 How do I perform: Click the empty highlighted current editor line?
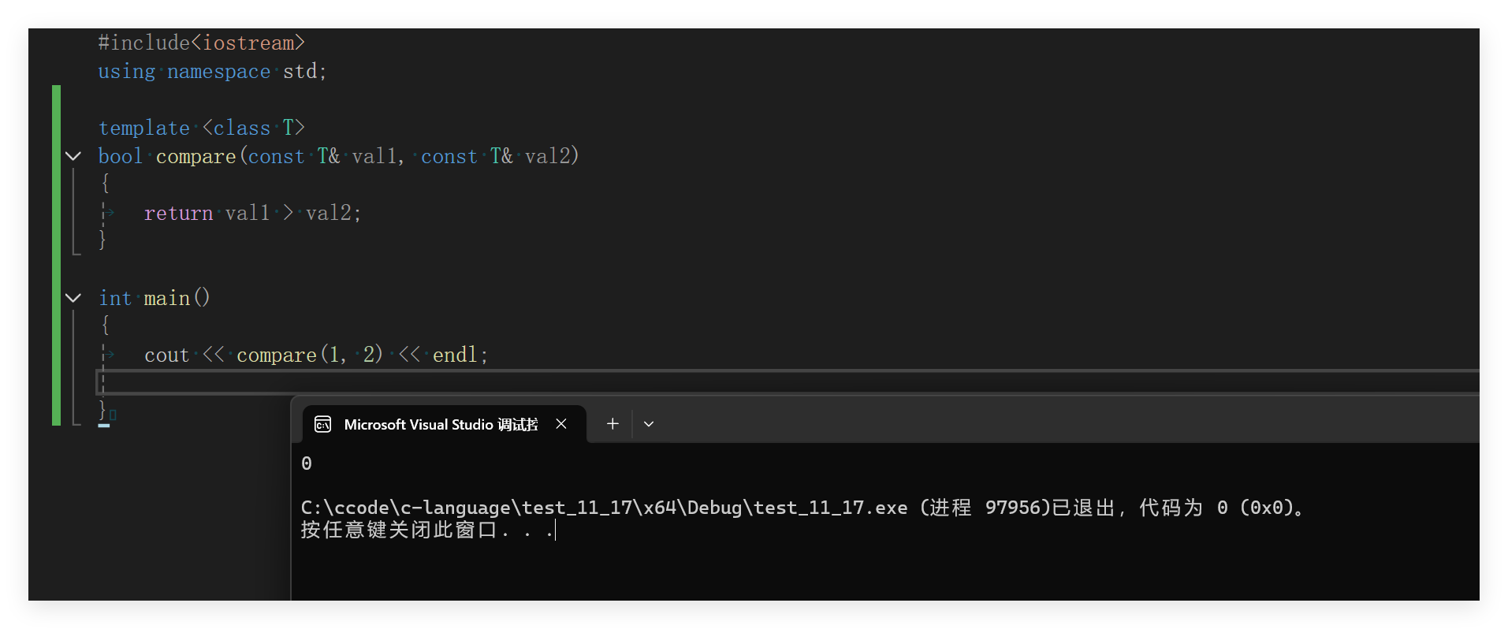(x=787, y=382)
